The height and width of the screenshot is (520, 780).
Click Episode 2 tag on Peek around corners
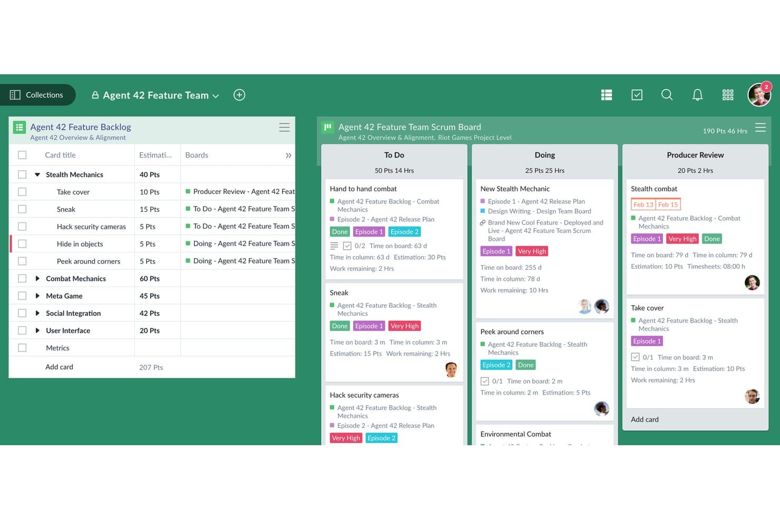tap(496, 365)
